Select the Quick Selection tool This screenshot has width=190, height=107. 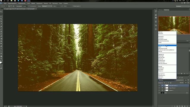coord(1,19)
